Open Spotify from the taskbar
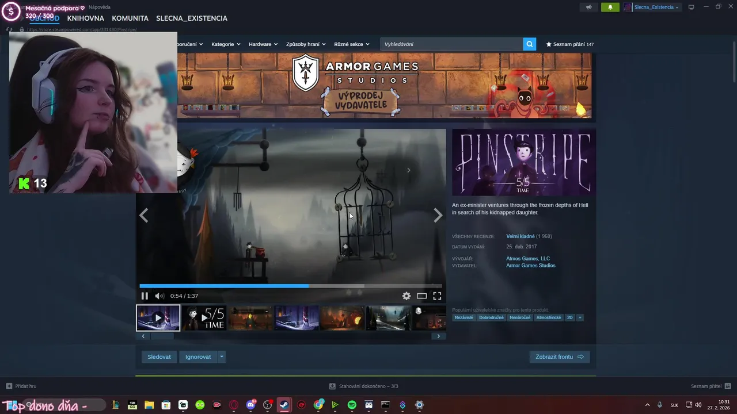 352,405
